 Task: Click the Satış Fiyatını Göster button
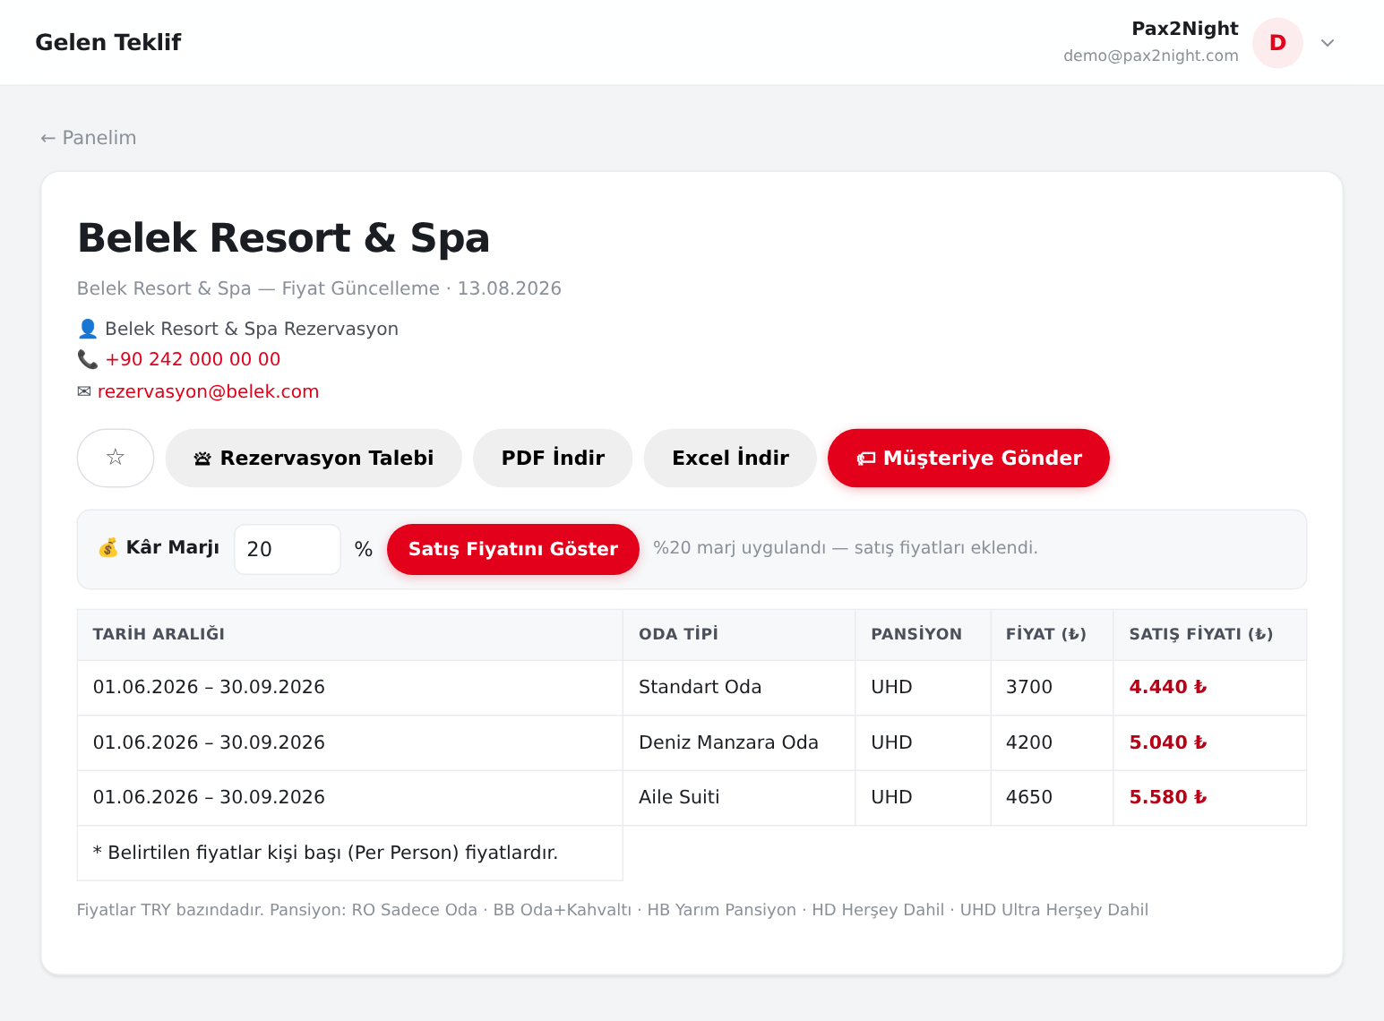point(513,549)
